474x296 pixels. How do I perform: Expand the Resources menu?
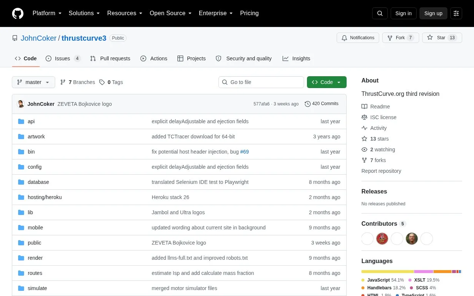(x=125, y=13)
